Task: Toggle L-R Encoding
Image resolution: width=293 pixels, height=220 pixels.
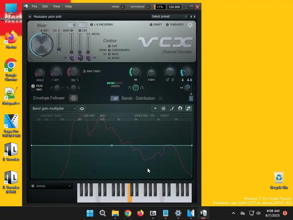Action: pos(91,25)
